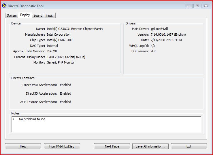Go to the Input tab
This screenshot has width=213, height=155.
pos(49,16)
